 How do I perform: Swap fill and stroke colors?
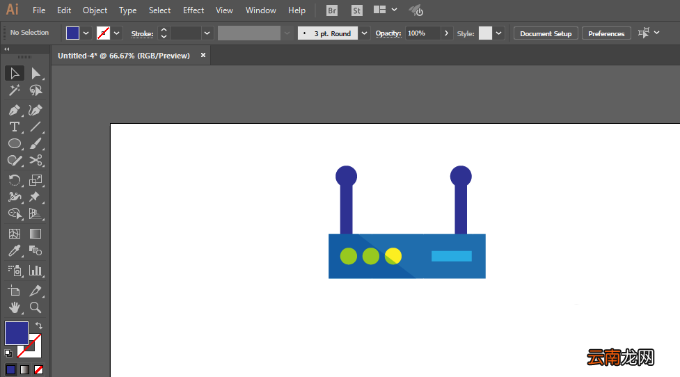click(38, 325)
